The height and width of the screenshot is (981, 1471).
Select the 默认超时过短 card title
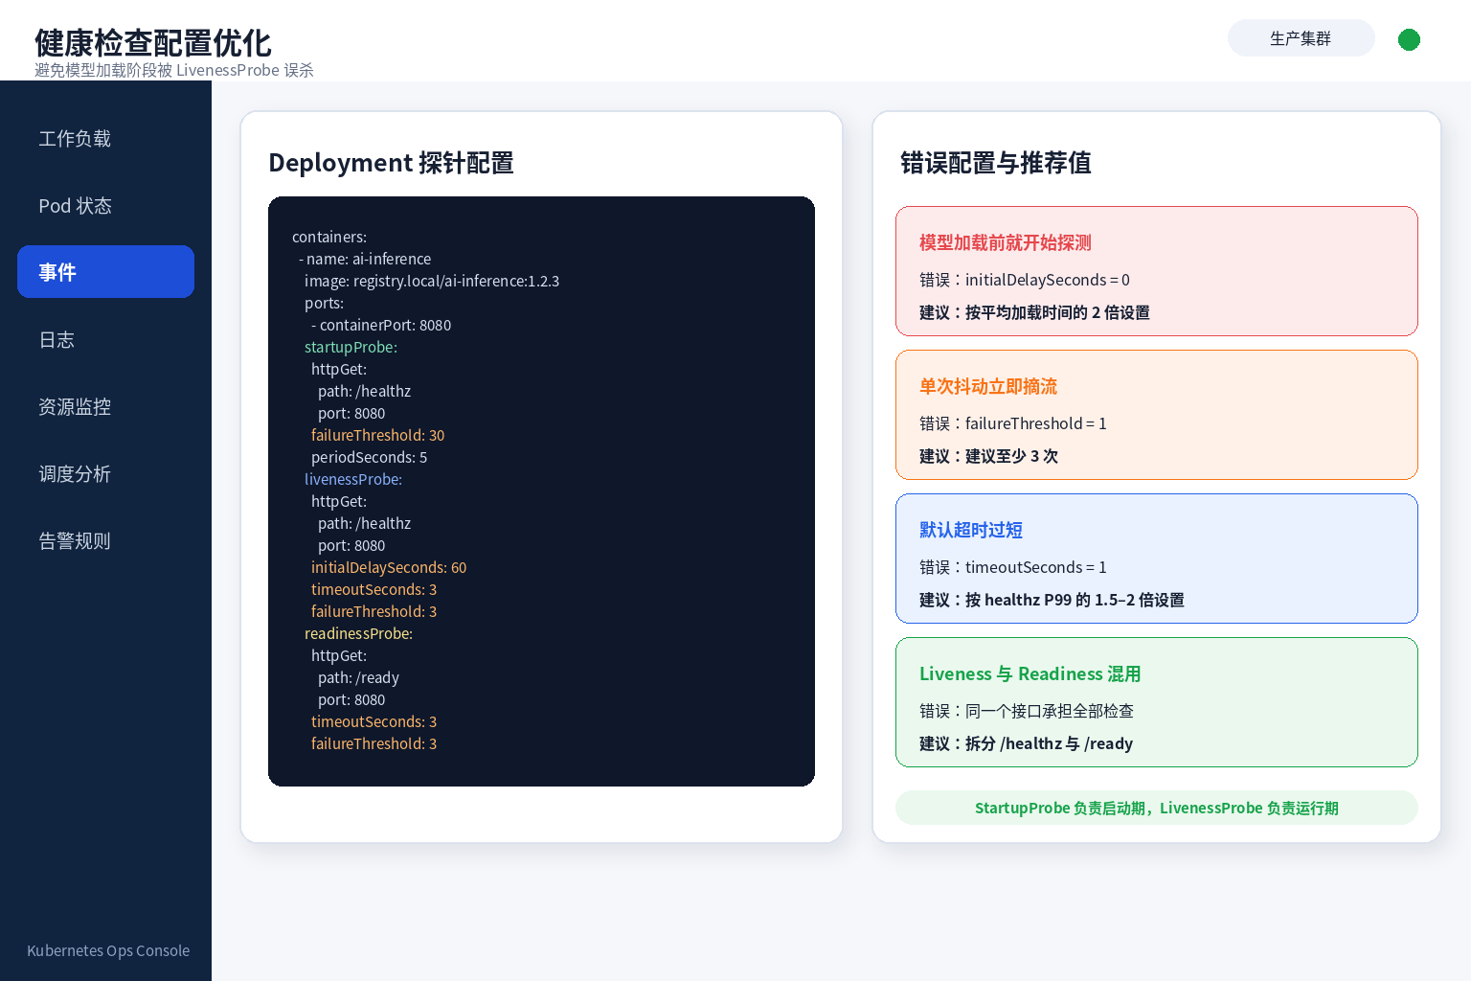coord(970,530)
